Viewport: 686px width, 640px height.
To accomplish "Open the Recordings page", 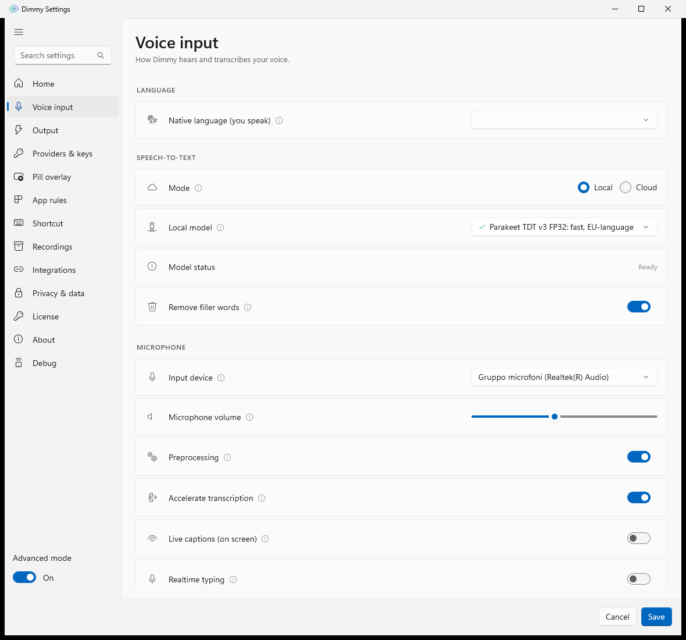I will pos(63,247).
